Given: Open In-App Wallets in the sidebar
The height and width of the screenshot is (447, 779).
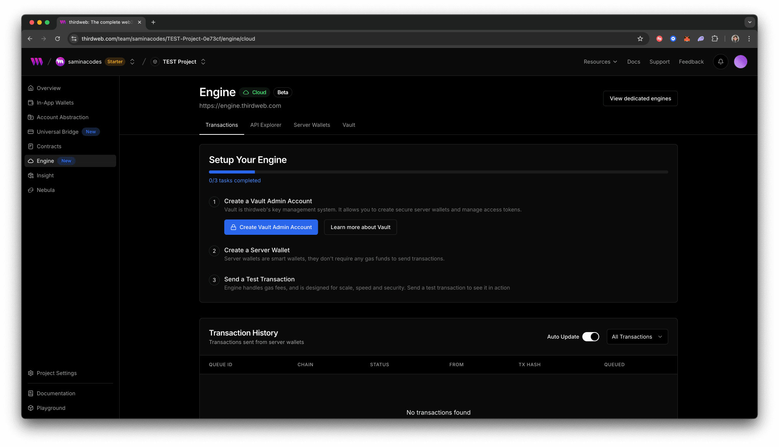Looking at the screenshot, I should (55, 103).
